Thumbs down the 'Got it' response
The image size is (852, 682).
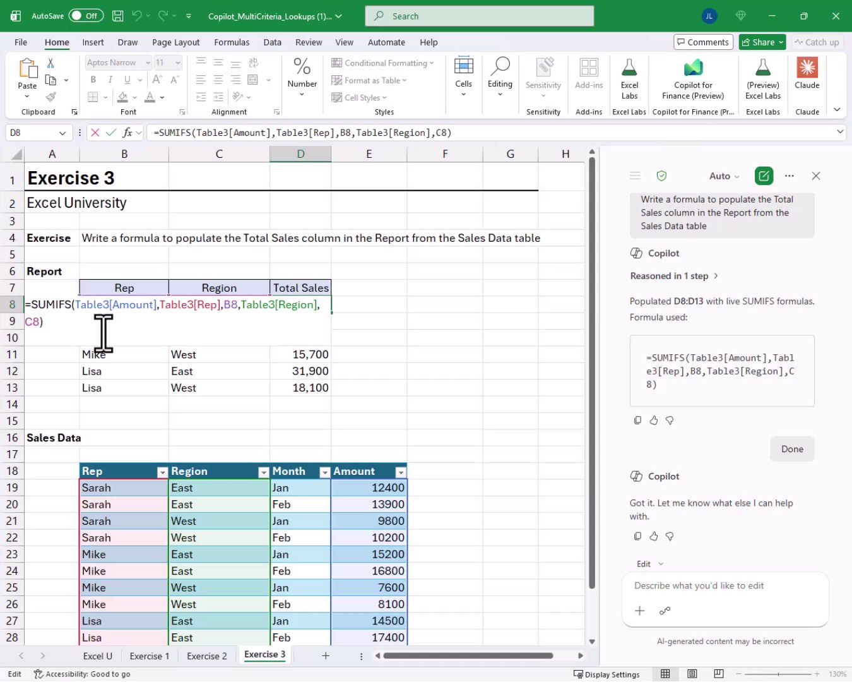(670, 536)
